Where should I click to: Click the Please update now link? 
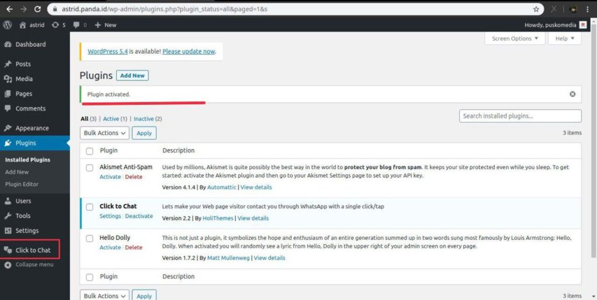(188, 52)
